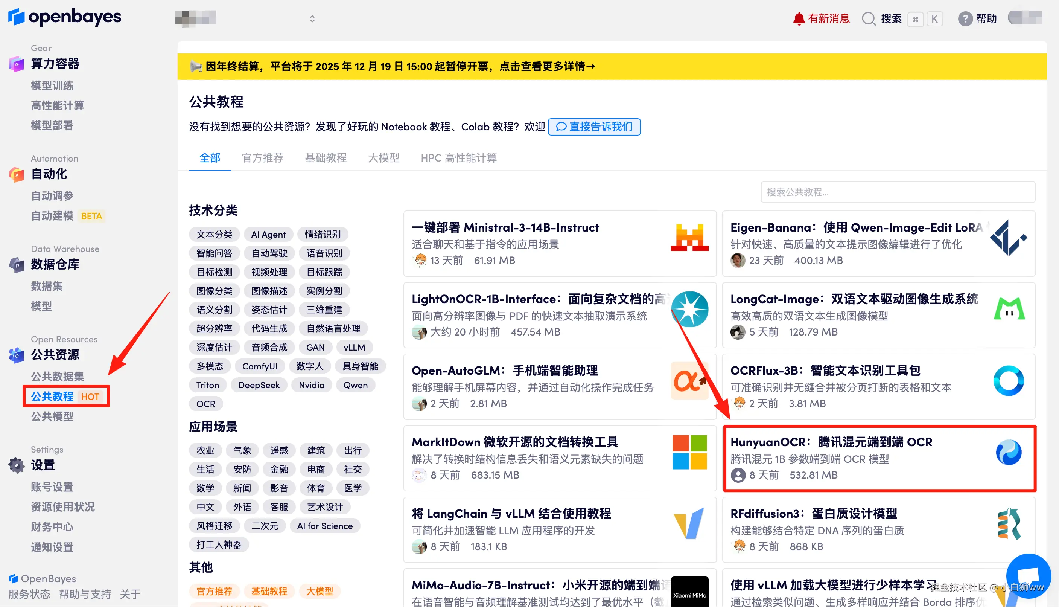Switch to the 大模型 tab
This screenshot has height=607, width=1059.
point(383,158)
